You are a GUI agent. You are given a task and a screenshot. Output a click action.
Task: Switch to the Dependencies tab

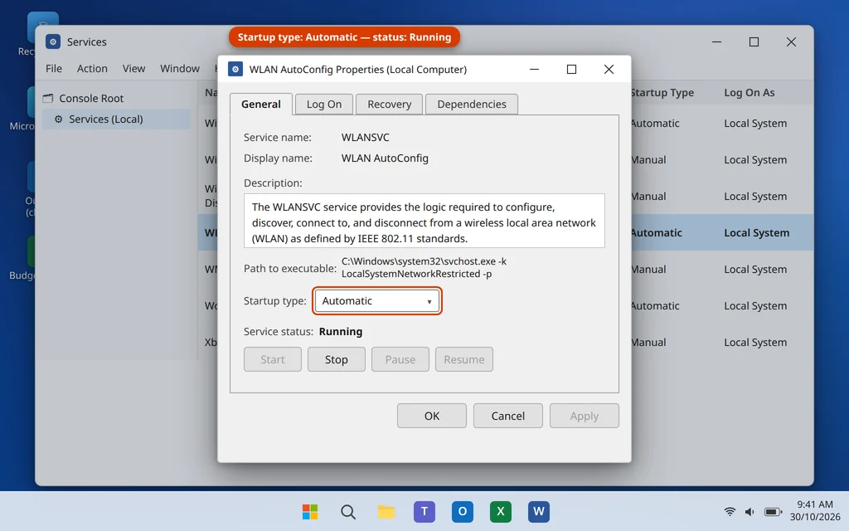point(472,104)
